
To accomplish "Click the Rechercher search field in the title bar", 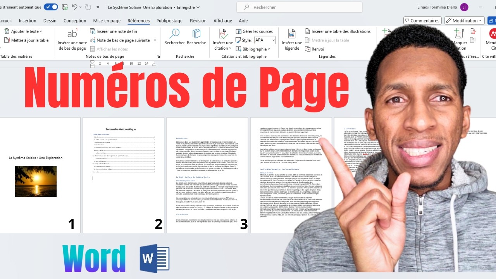I will coord(300,7).
